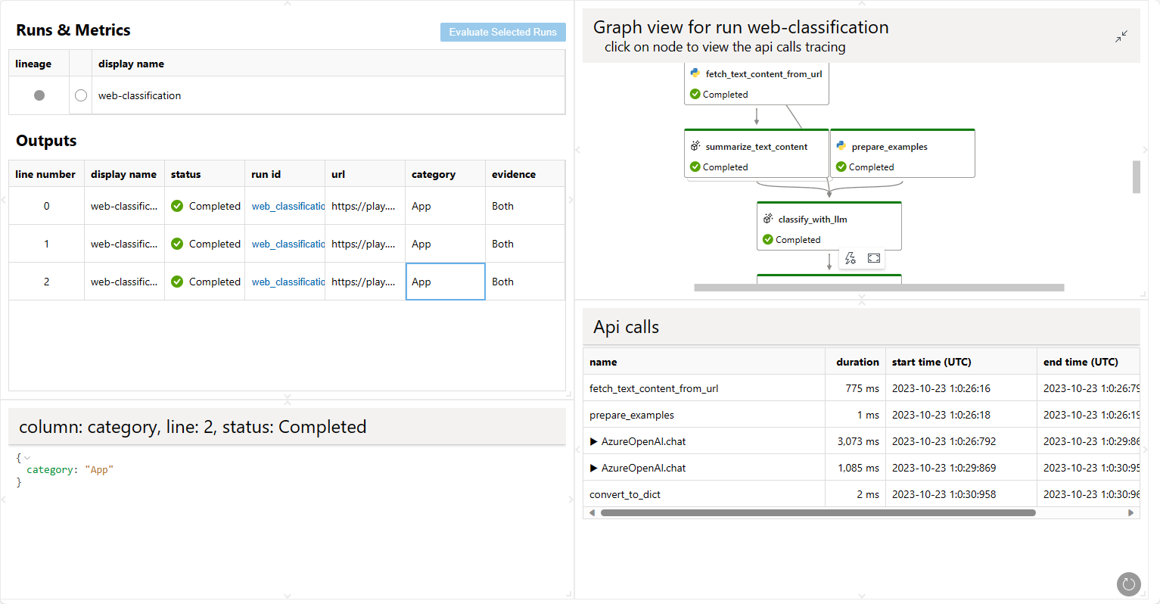
Task: Click the Evaluate Selected Runs button
Action: click(502, 32)
